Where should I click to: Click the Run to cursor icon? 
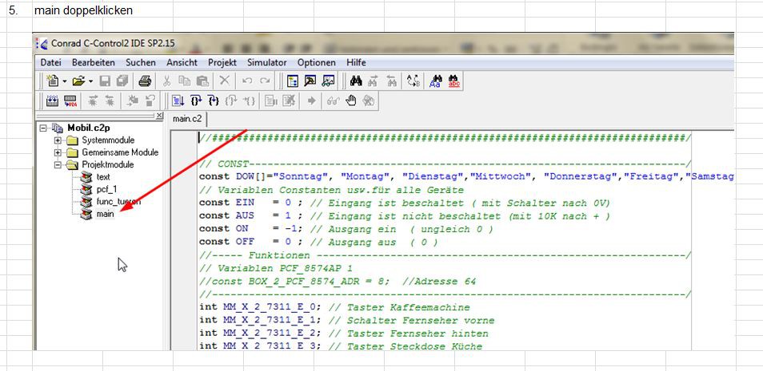pyautogui.click(x=178, y=101)
